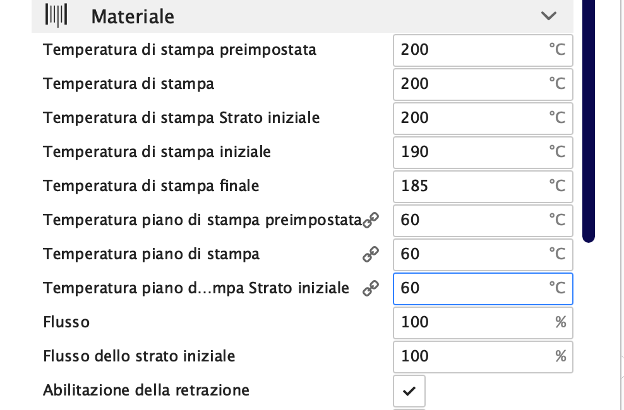Click link icon beside piano Strato iniziale temperature

(x=370, y=288)
